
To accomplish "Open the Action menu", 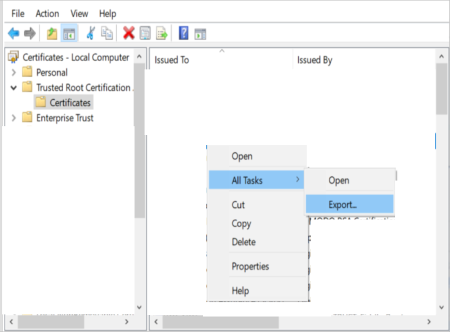I will tap(47, 13).
